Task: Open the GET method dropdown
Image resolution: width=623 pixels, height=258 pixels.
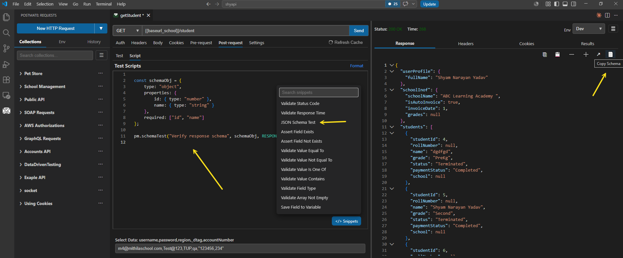Action: [x=128, y=31]
